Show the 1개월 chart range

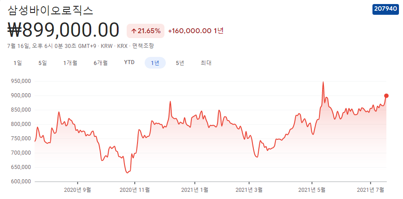(71, 63)
